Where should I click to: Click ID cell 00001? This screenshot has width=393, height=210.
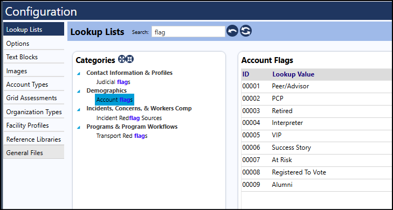point(251,86)
